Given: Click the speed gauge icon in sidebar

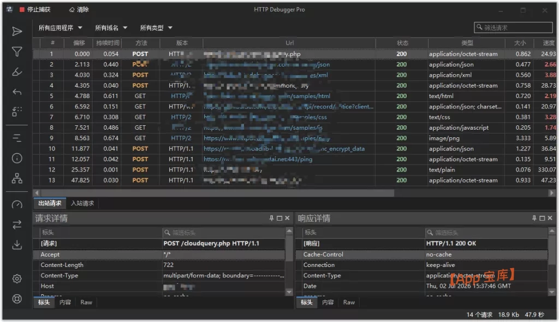Looking at the screenshot, I should click(x=17, y=204).
